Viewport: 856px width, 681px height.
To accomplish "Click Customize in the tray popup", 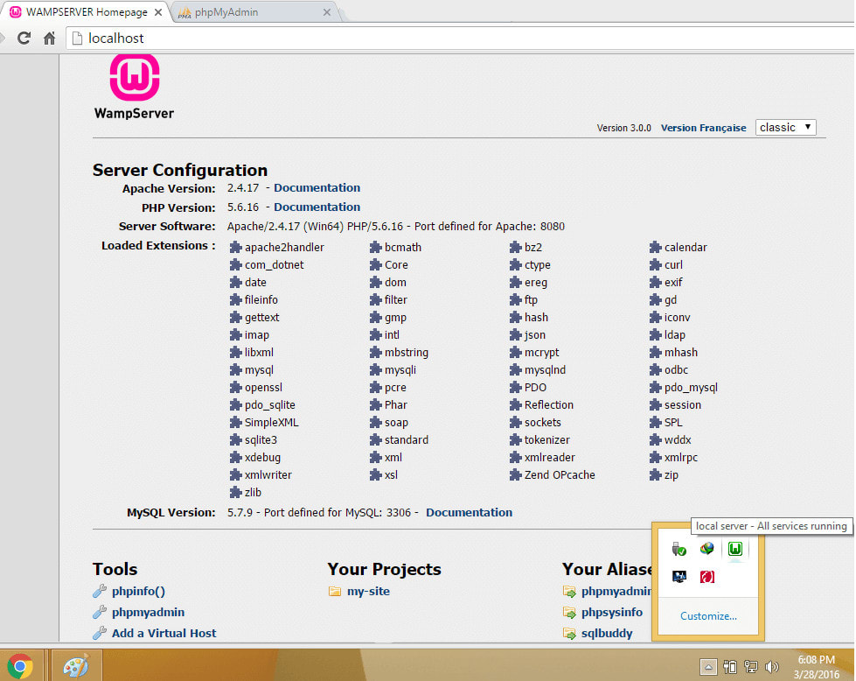I will tap(708, 616).
